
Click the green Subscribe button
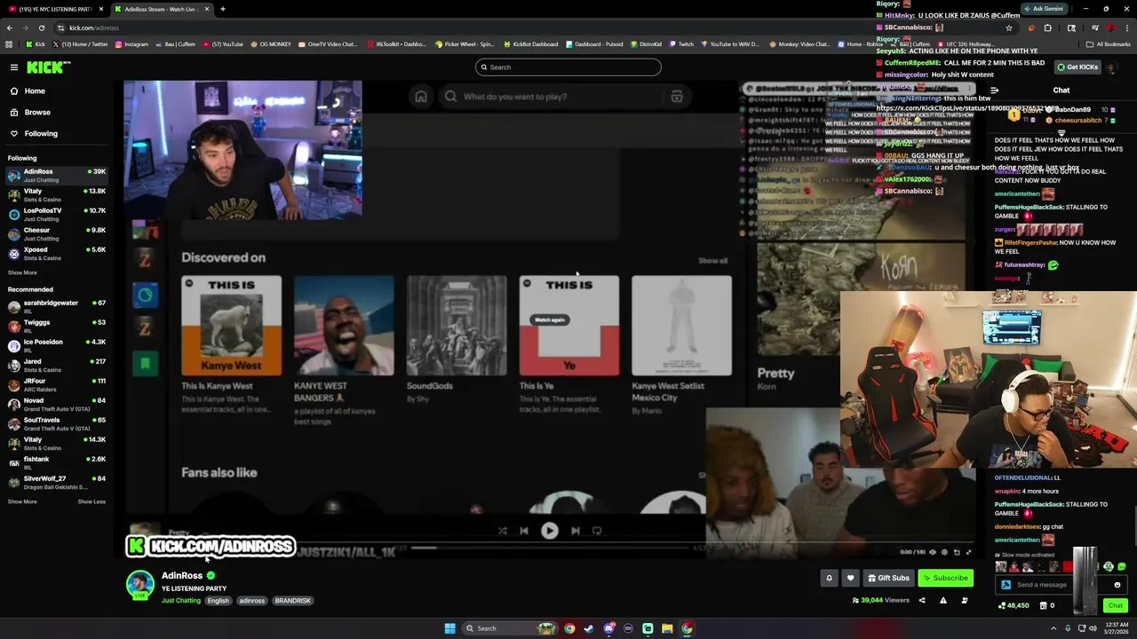point(945,578)
